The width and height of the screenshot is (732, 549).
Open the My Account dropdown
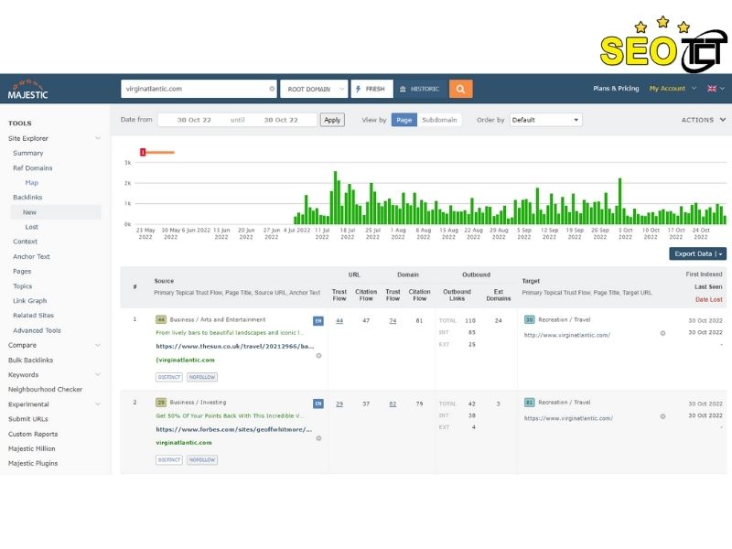[673, 88]
